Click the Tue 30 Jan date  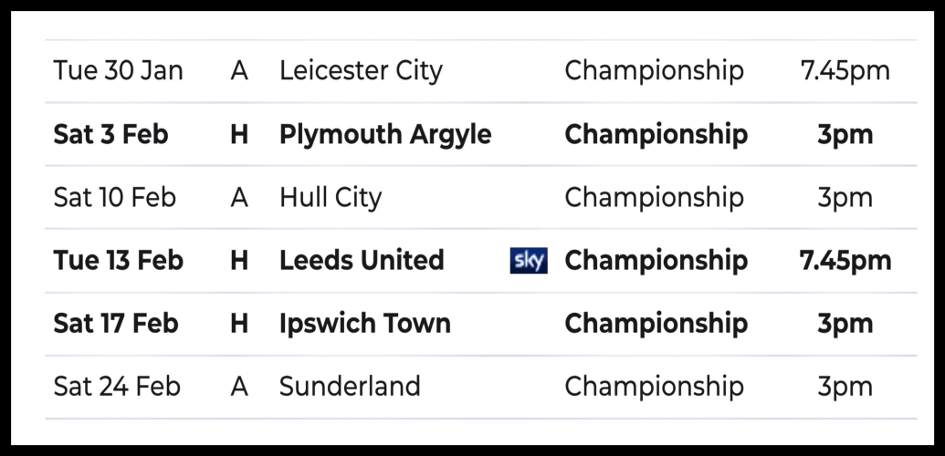point(119,71)
